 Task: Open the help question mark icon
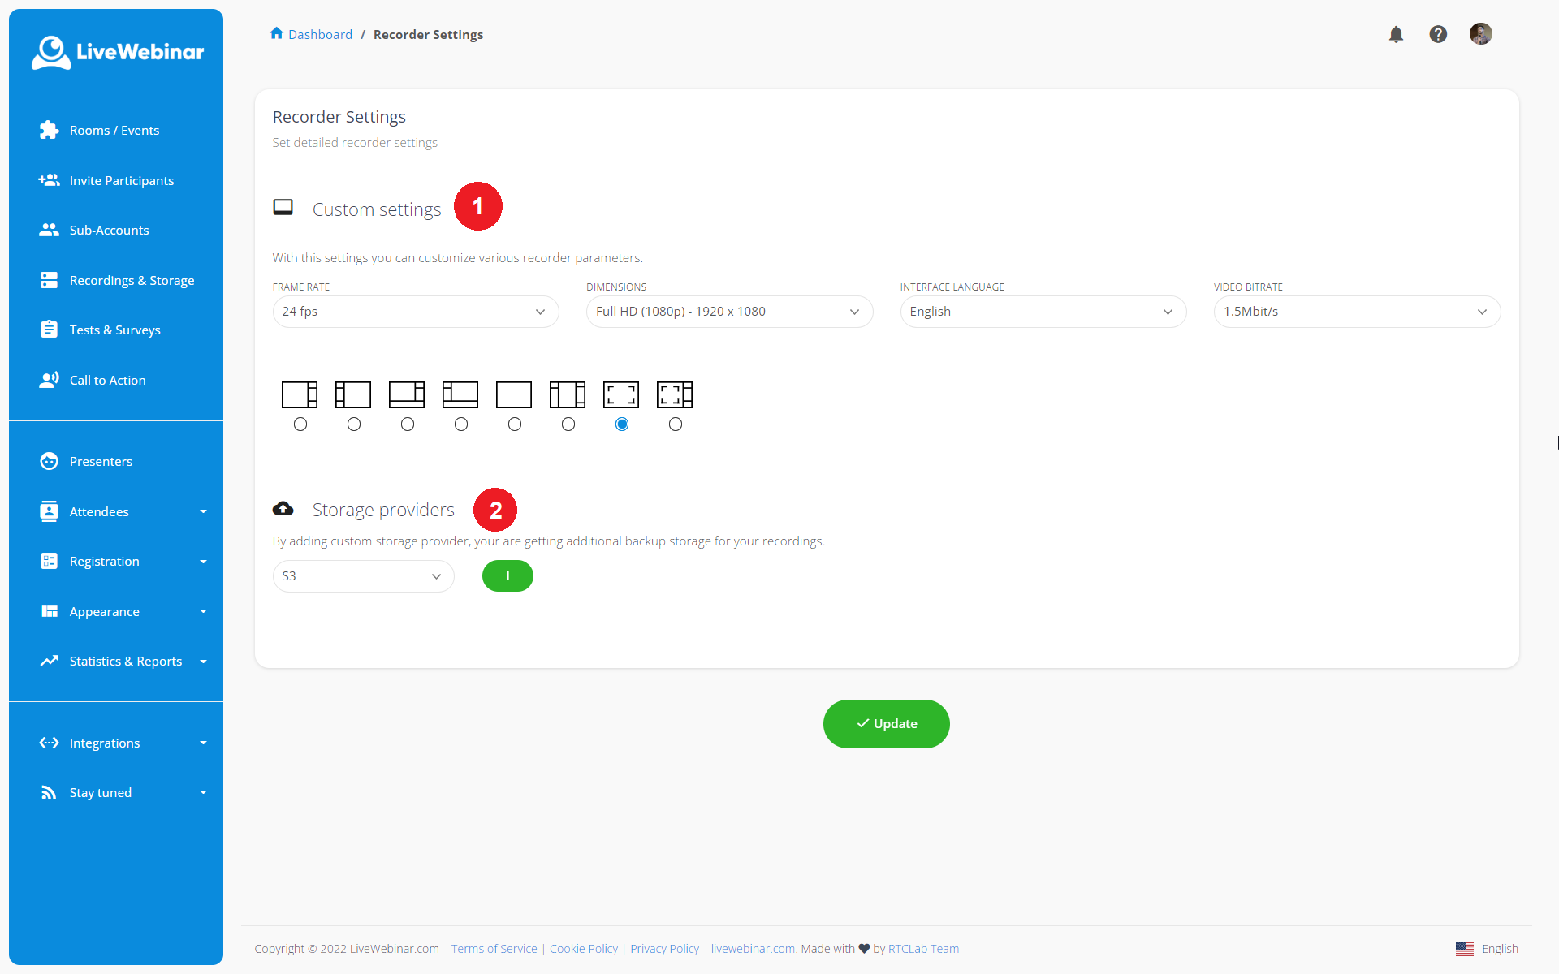coord(1438,34)
